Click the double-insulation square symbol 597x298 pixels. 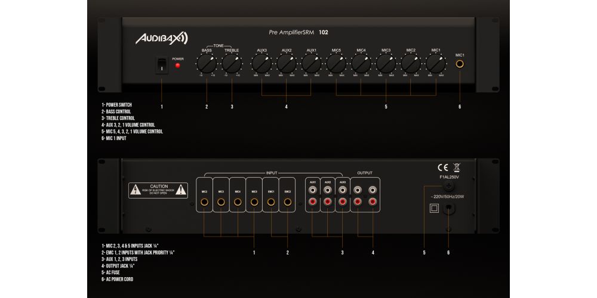[434, 208]
